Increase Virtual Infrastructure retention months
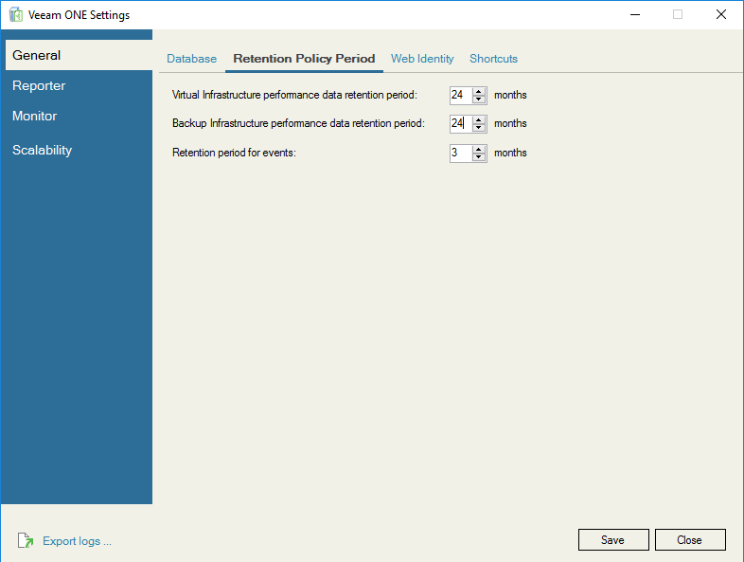Screen dimensions: 744x562 pyautogui.click(x=479, y=91)
